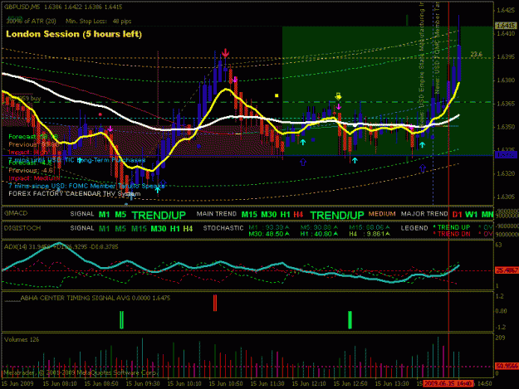Select the 15 Jun 12:10 time axis label

pyautogui.click(x=309, y=384)
